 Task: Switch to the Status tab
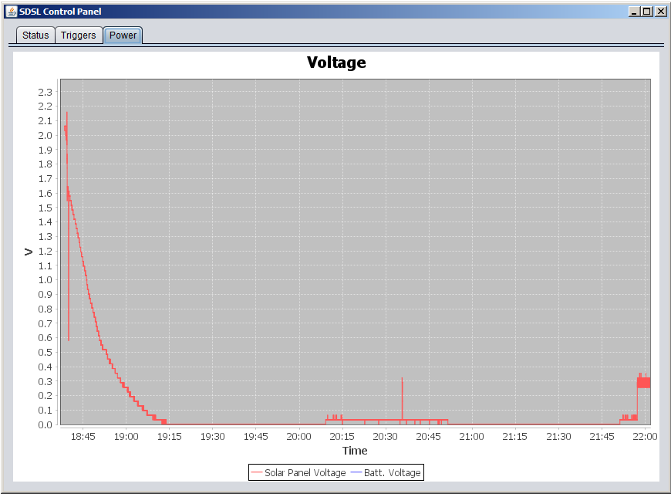click(x=35, y=35)
